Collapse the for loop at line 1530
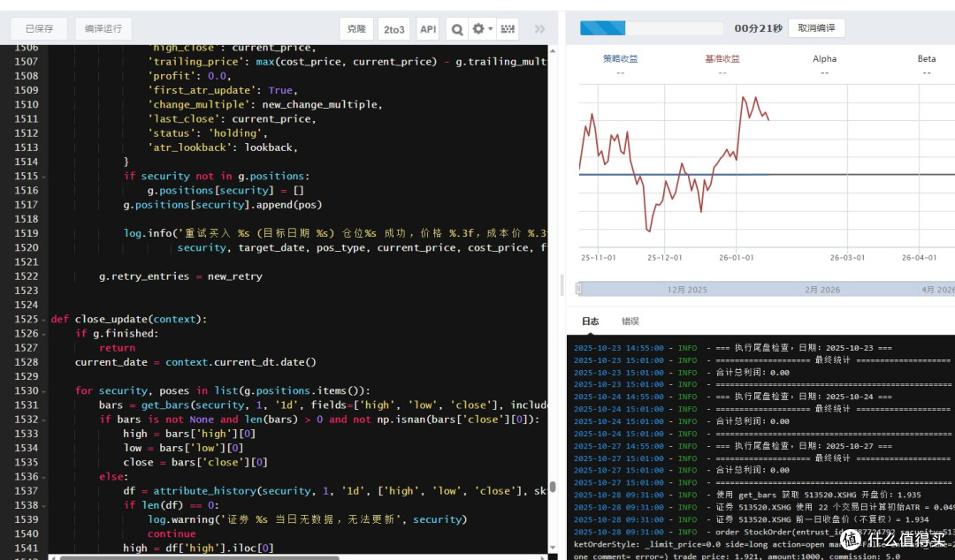The image size is (955, 560). click(x=44, y=391)
